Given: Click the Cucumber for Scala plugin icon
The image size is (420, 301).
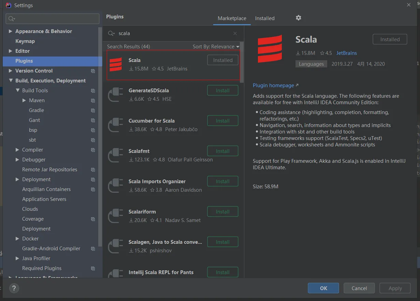Looking at the screenshot, I should click(116, 125).
